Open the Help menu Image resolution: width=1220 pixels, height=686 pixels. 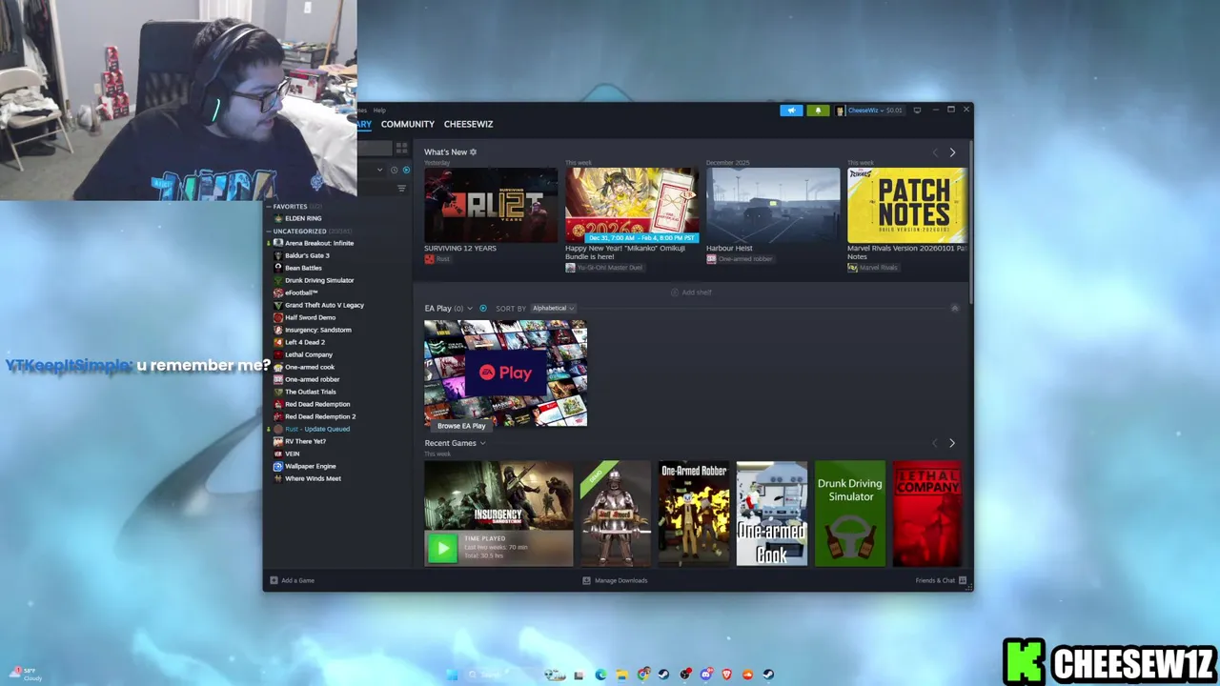pyautogui.click(x=379, y=111)
